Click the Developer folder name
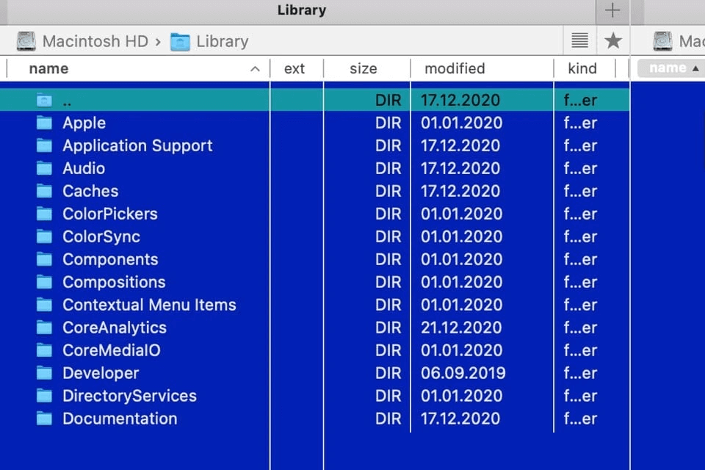The height and width of the screenshot is (470, 705). coord(101,373)
